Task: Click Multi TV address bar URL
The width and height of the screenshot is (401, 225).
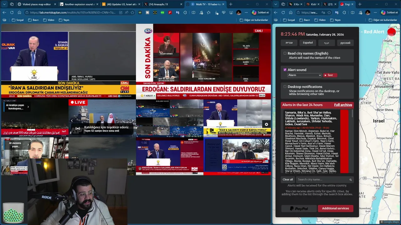Action: [x=73, y=12]
